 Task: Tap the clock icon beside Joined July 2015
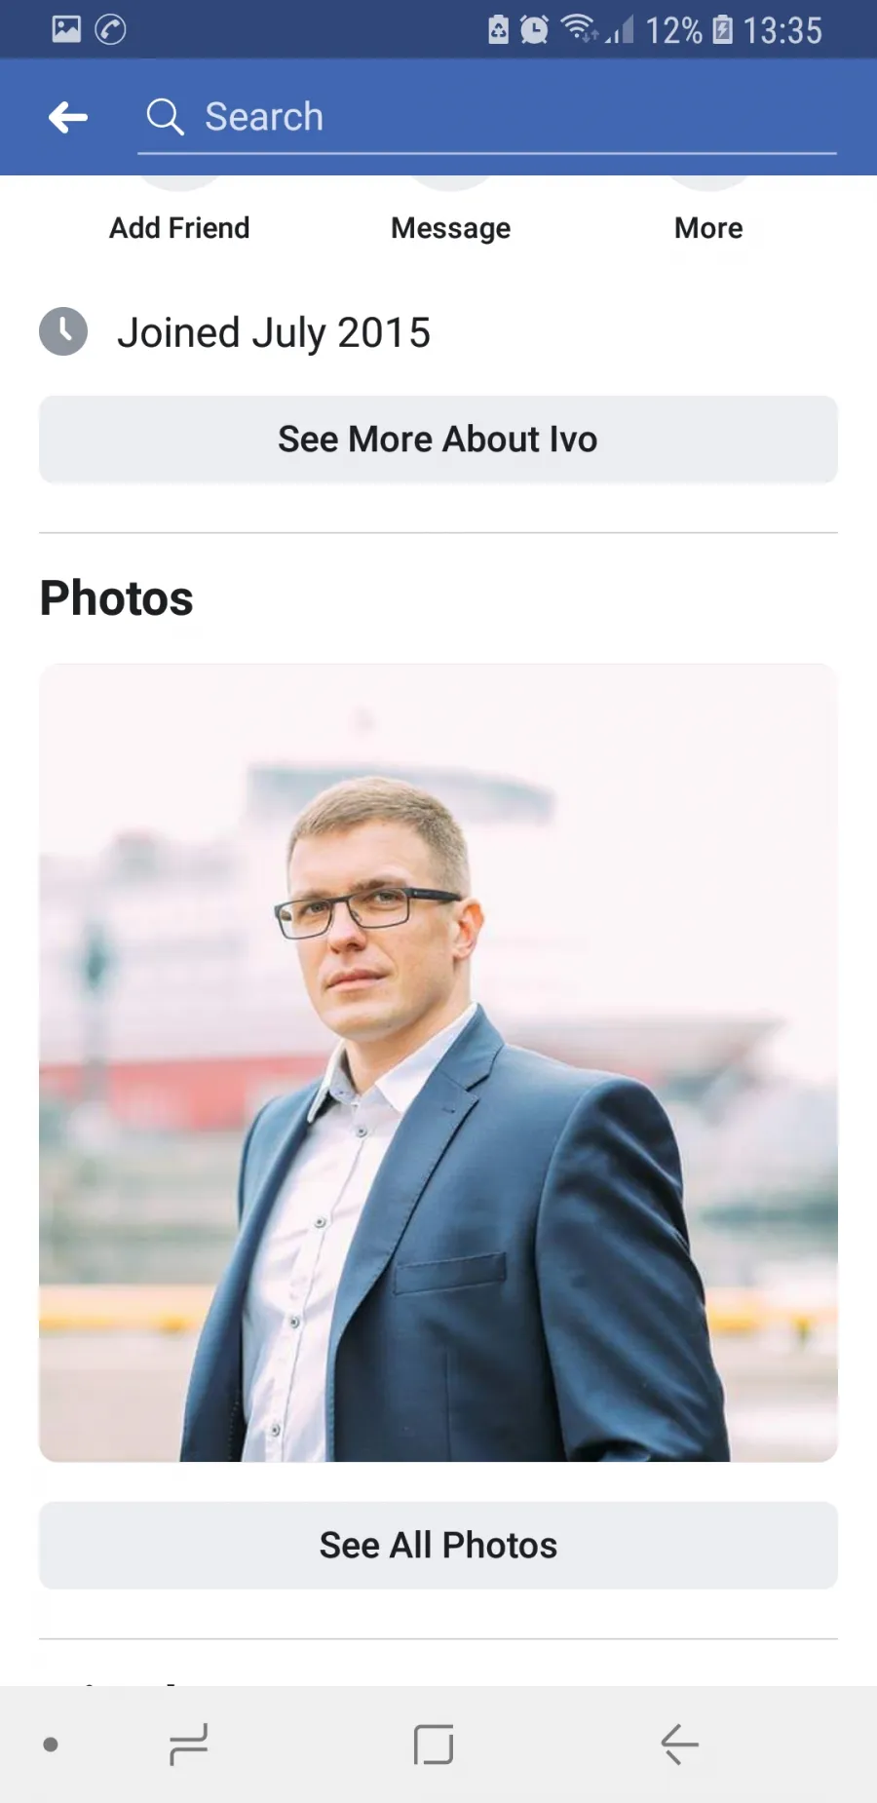click(x=63, y=331)
